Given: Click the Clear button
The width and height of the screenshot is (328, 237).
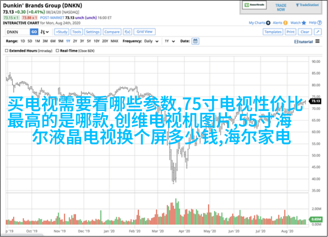Looking at the screenshot, I should point(305,32).
